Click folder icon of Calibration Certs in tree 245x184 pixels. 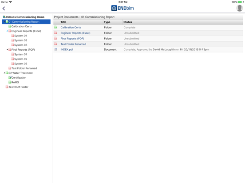tap(10, 26)
